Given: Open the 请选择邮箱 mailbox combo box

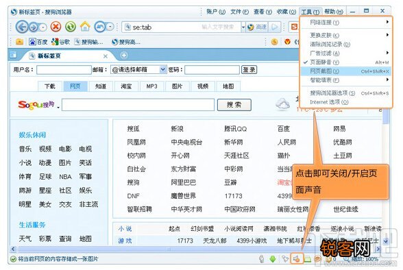Looking at the screenshot, I should tap(138, 70).
